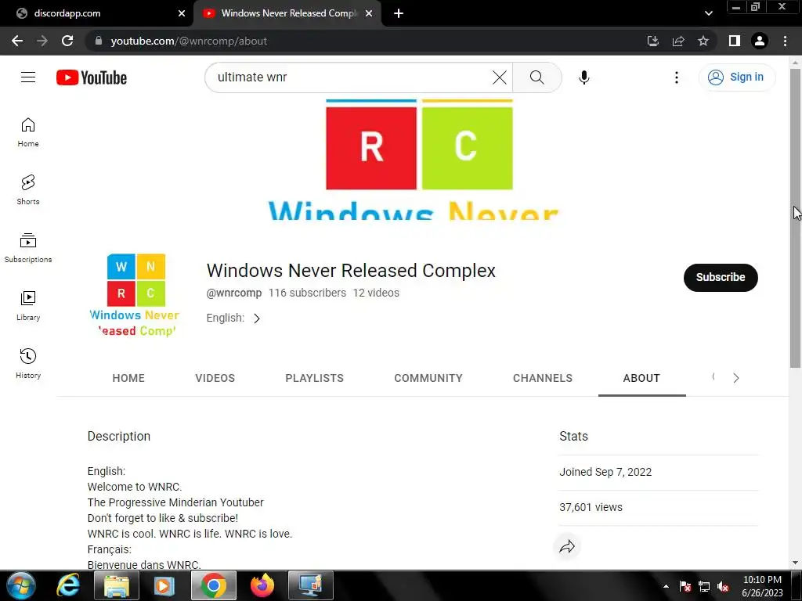Viewport: 802px width, 601px height.
Task: Open Shorts from the sidebar
Action: (28, 189)
